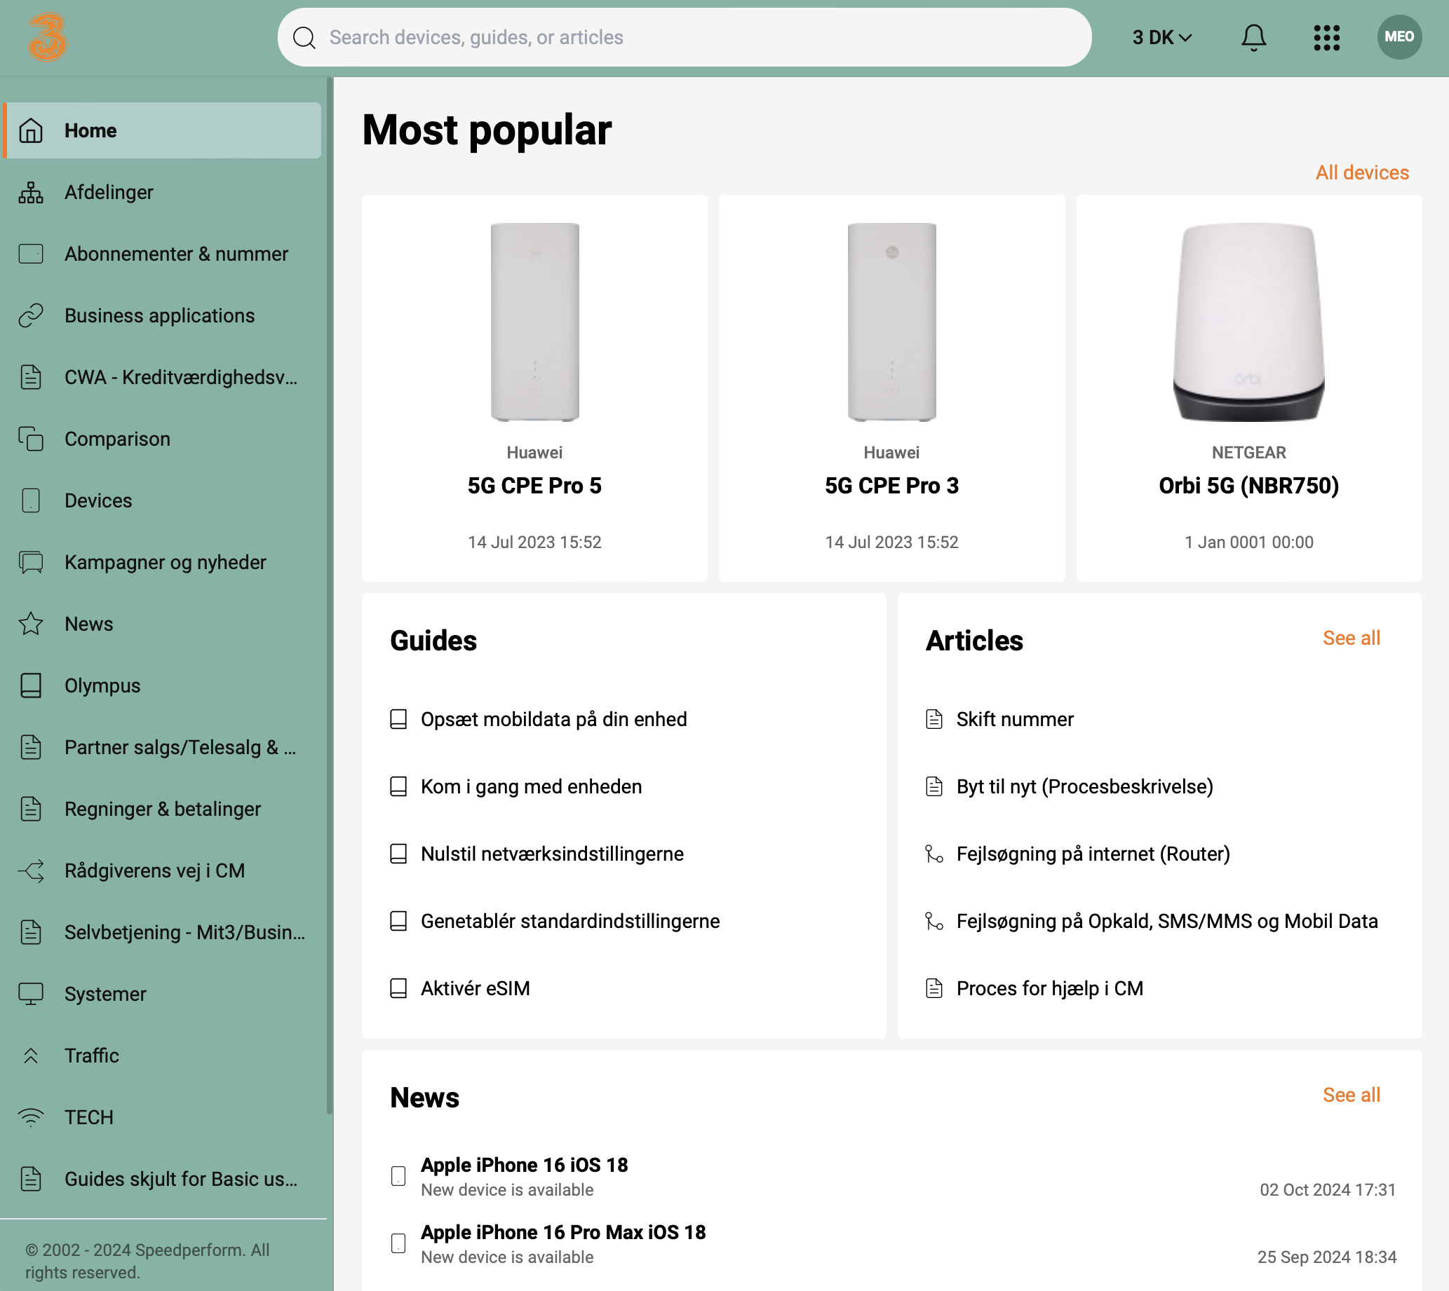Click the orange 3 logo
1449x1291 pixels.
pyautogui.click(x=48, y=37)
